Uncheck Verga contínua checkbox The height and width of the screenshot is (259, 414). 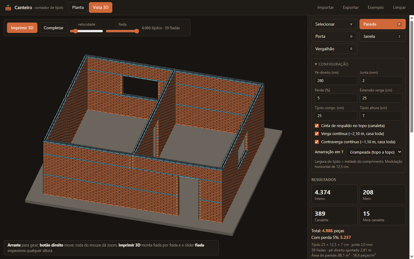point(317,134)
